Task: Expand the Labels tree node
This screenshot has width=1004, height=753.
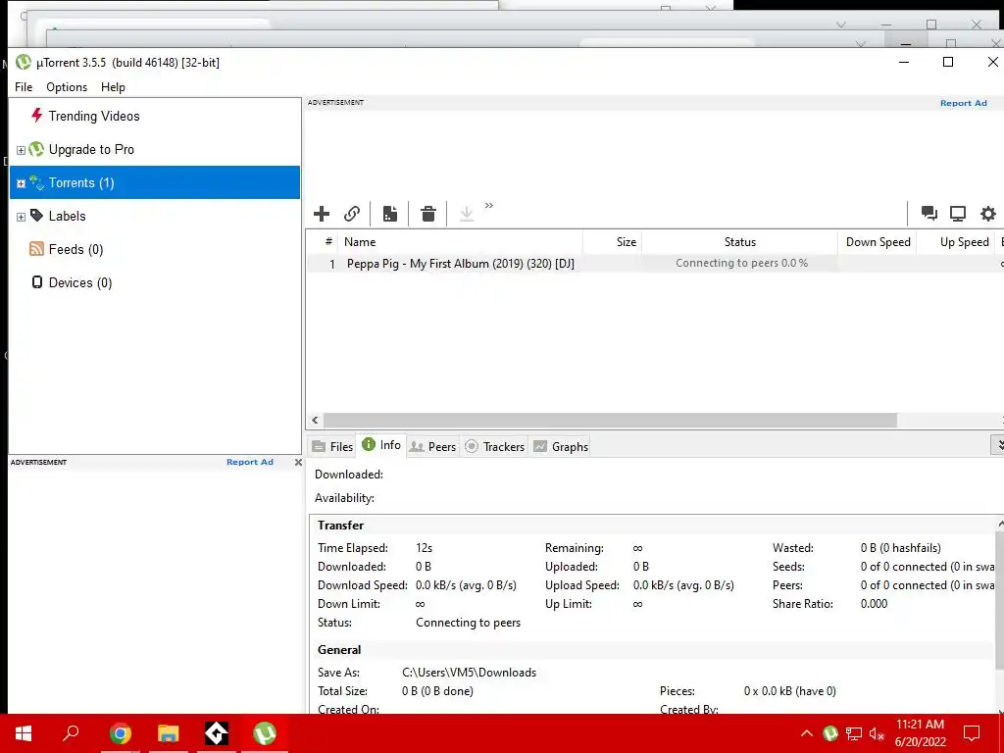Action: (x=21, y=217)
